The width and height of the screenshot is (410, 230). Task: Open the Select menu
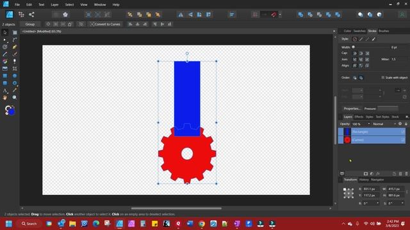(x=69, y=4)
